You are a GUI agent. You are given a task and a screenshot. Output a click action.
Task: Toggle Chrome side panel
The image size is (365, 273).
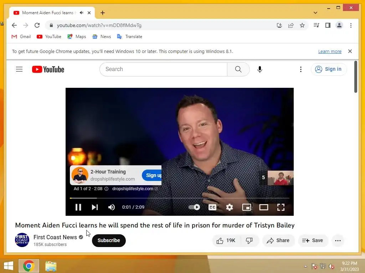328,25
